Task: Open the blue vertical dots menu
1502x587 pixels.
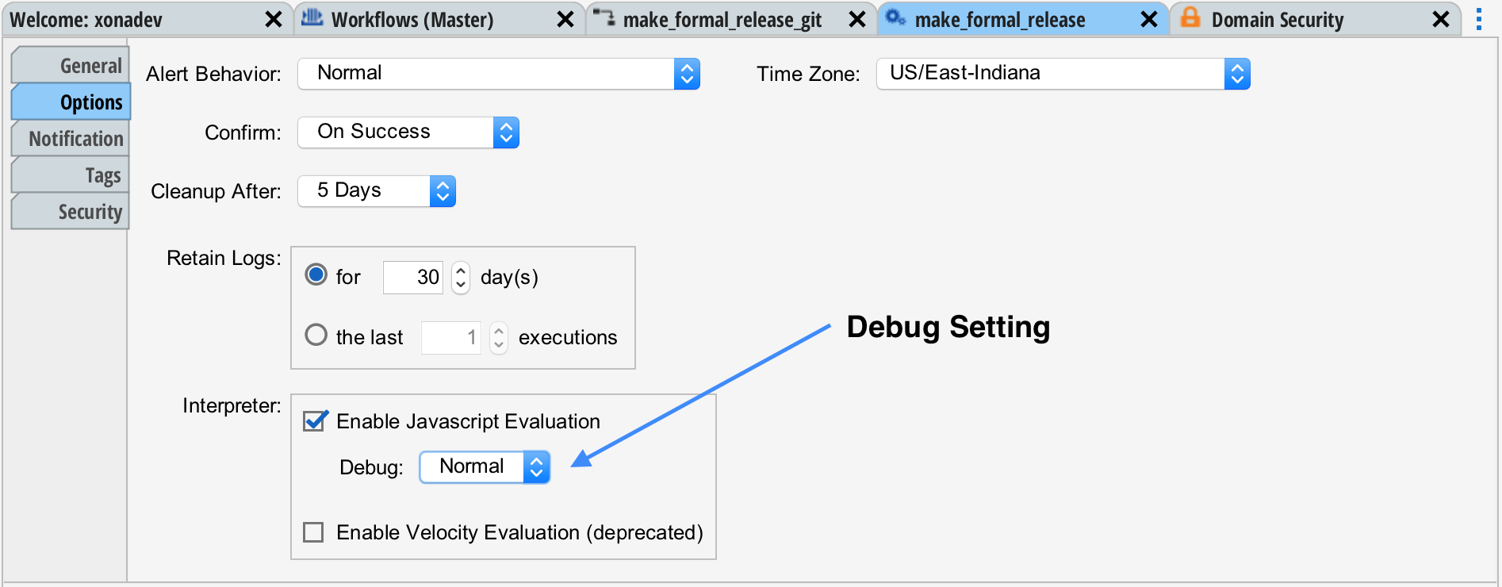Action: coord(1478,19)
